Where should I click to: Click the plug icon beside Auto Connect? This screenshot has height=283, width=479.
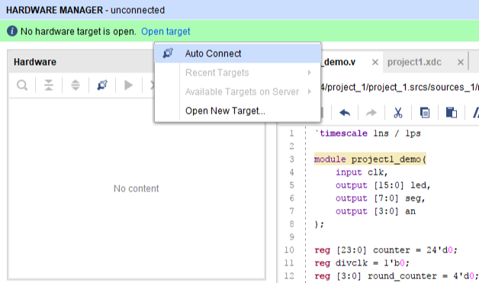[168, 53]
